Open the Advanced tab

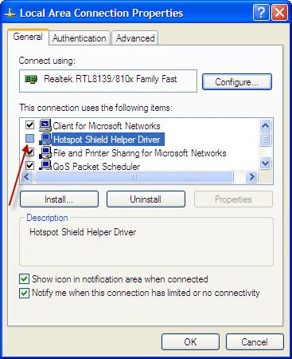pyautogui.click(x=135, y=38)
